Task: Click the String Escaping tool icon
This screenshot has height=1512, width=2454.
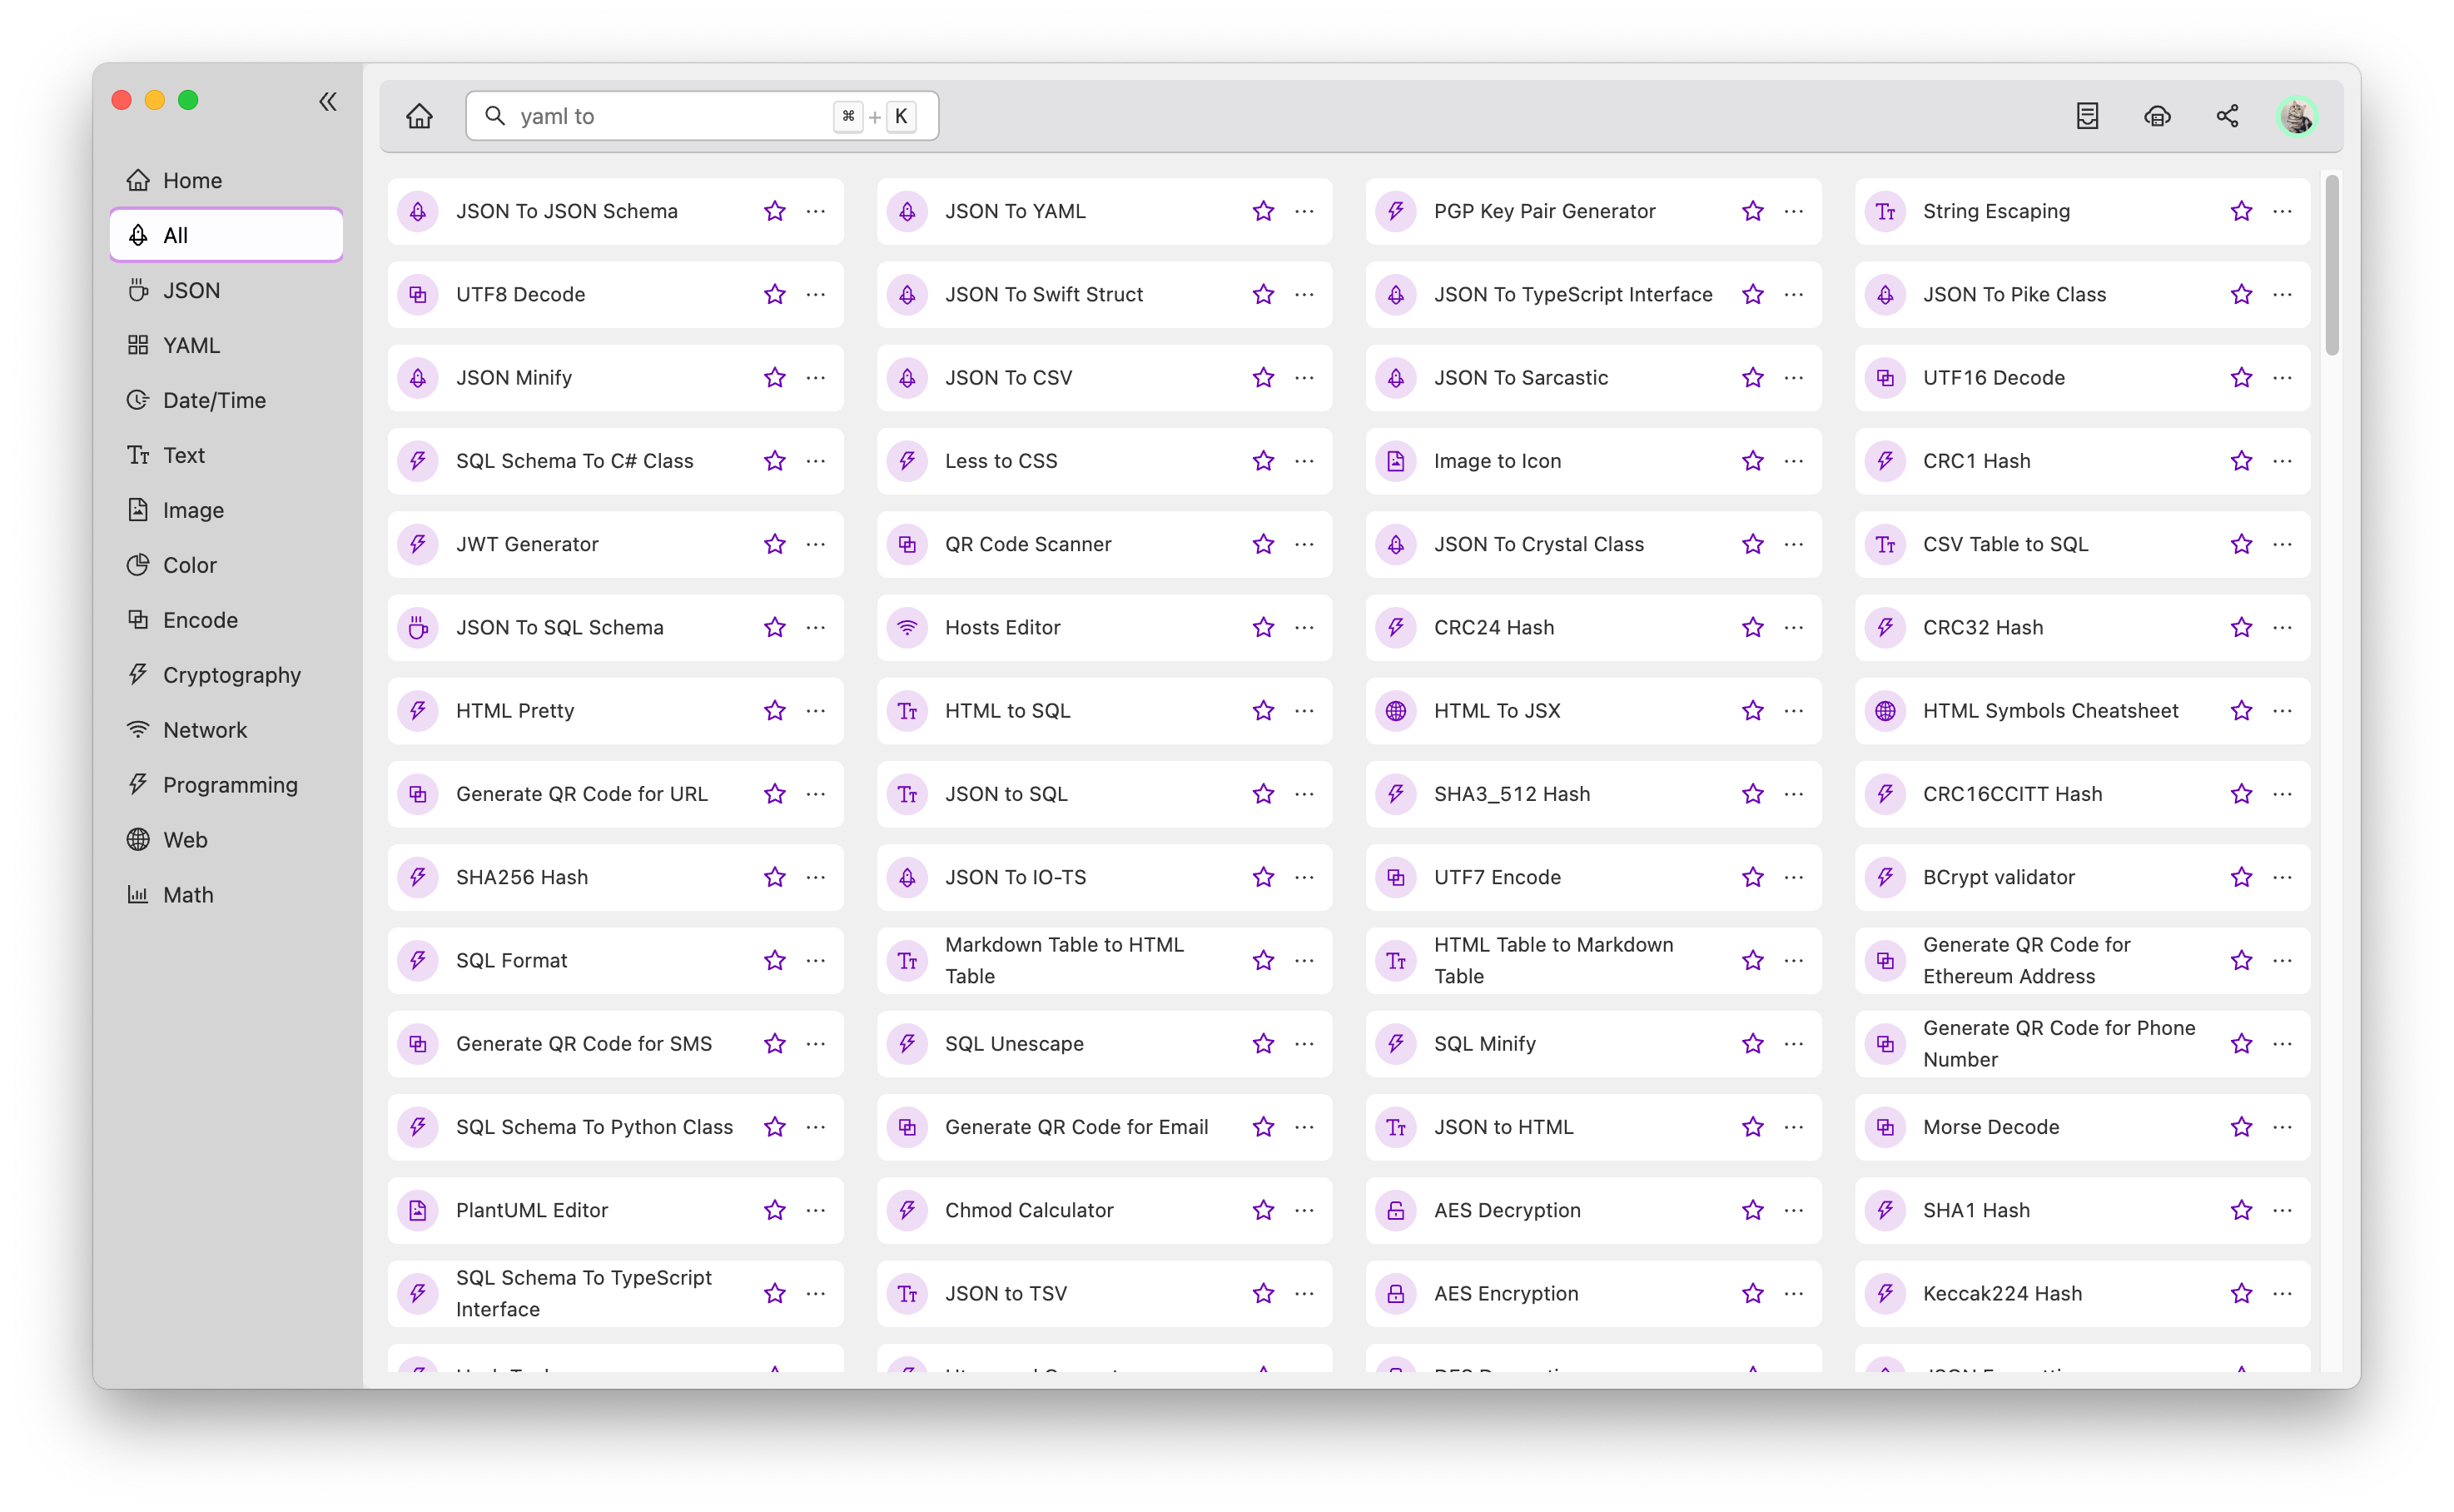Action: tap(1885, 211)
